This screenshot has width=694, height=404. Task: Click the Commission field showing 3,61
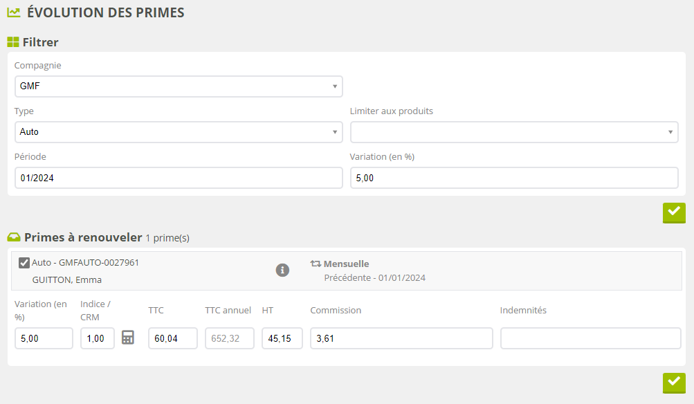tap(401, 338)
